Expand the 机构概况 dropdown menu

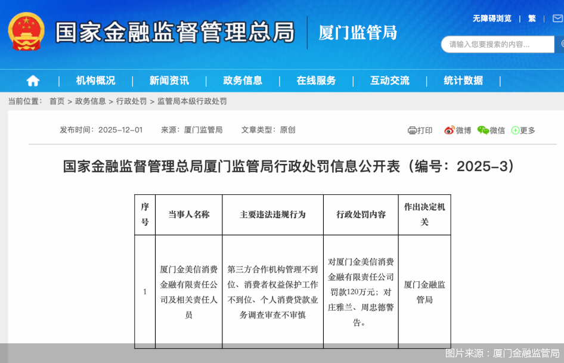point(96,80)
